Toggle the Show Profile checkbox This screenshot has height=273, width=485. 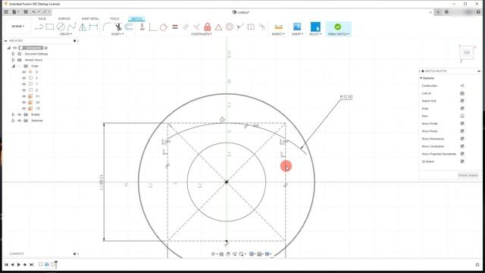tap(462, 124)
